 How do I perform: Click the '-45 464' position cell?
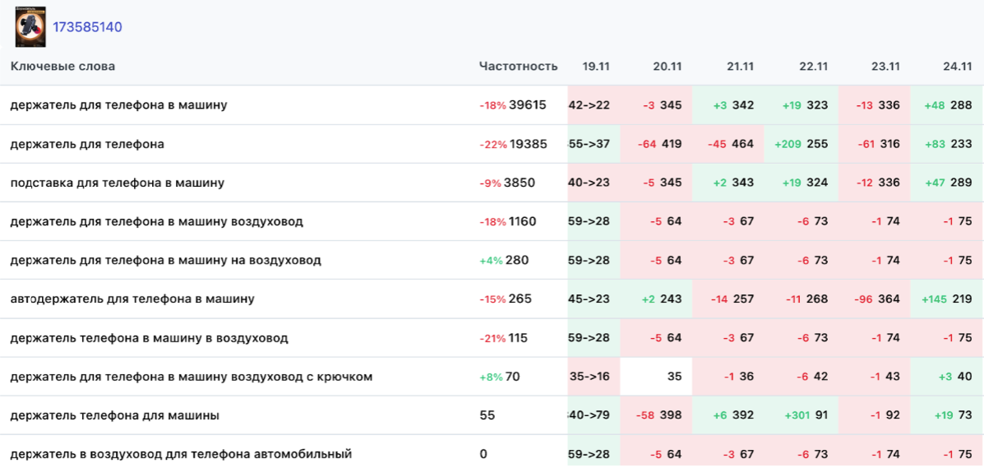click(728, 144)
